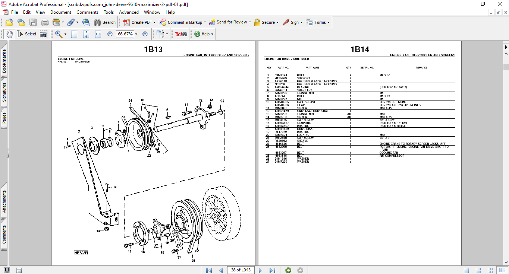Viewport: 509px width, 274px height.
Task: Click the Open file icon
Action: click(x=9, y=22)
